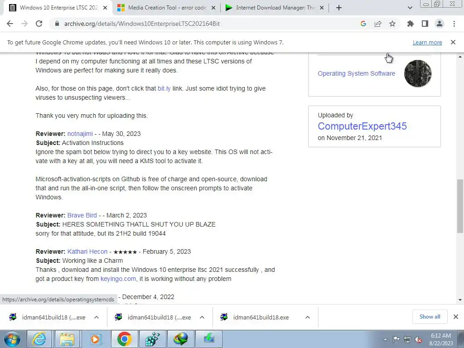Open Learn more link in update notice
This screenshot has height=348, width=464.
pos(427,42)
